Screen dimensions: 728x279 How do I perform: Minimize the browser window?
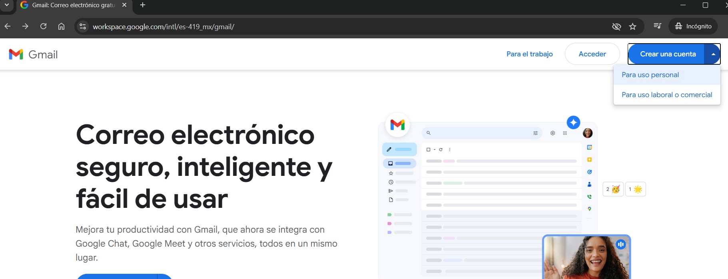click(x=683, y=5)
